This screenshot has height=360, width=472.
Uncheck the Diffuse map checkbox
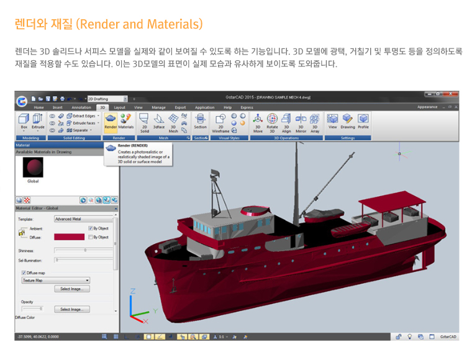click(20, 272)
